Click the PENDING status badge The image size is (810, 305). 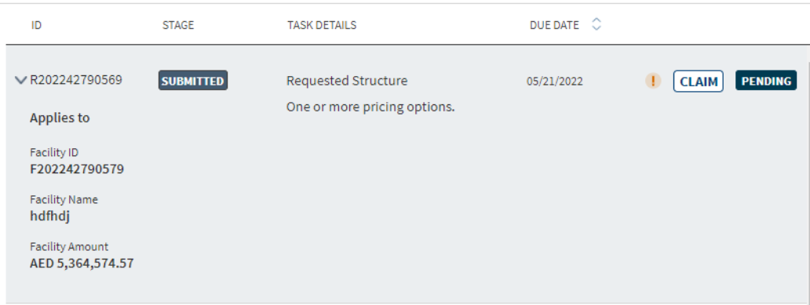tap(766, 81)
